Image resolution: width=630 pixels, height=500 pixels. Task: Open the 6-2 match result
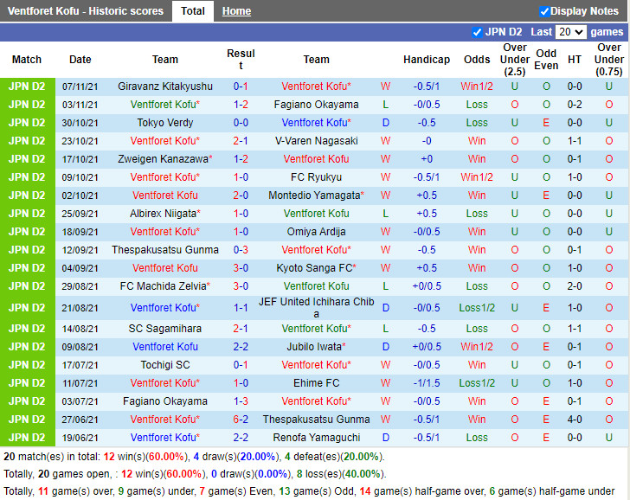coord(241,420)
